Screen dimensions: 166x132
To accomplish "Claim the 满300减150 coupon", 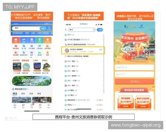I will click(143, 106).
